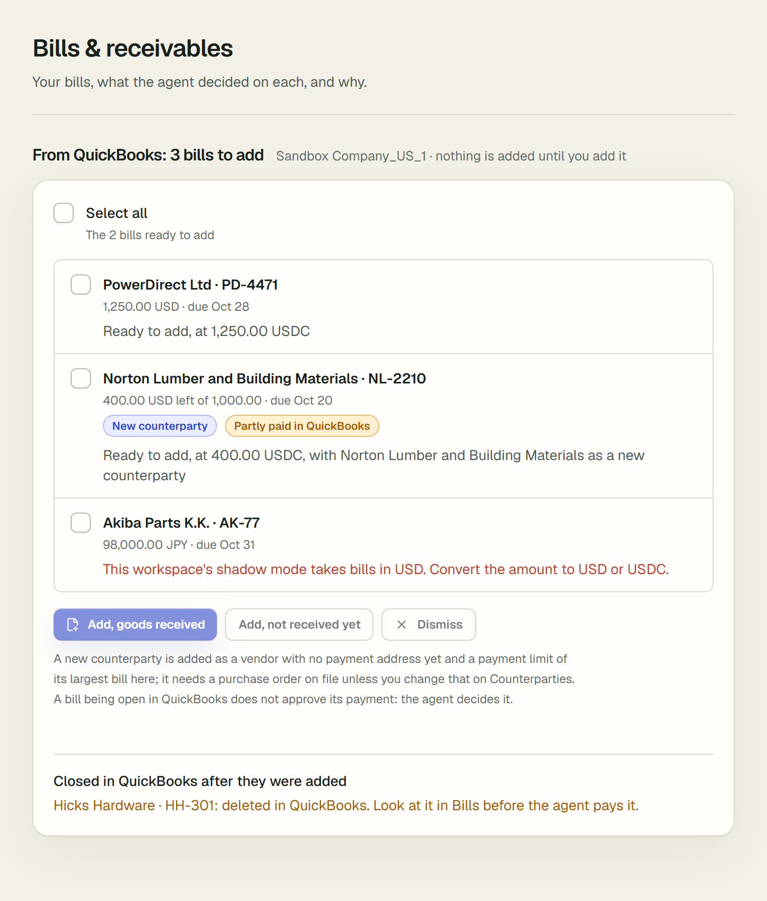Screen dimensions: 767x901
Task: Check the PowerDirect Ltd PD-4471 bill
Action: [x=81, y=285]
